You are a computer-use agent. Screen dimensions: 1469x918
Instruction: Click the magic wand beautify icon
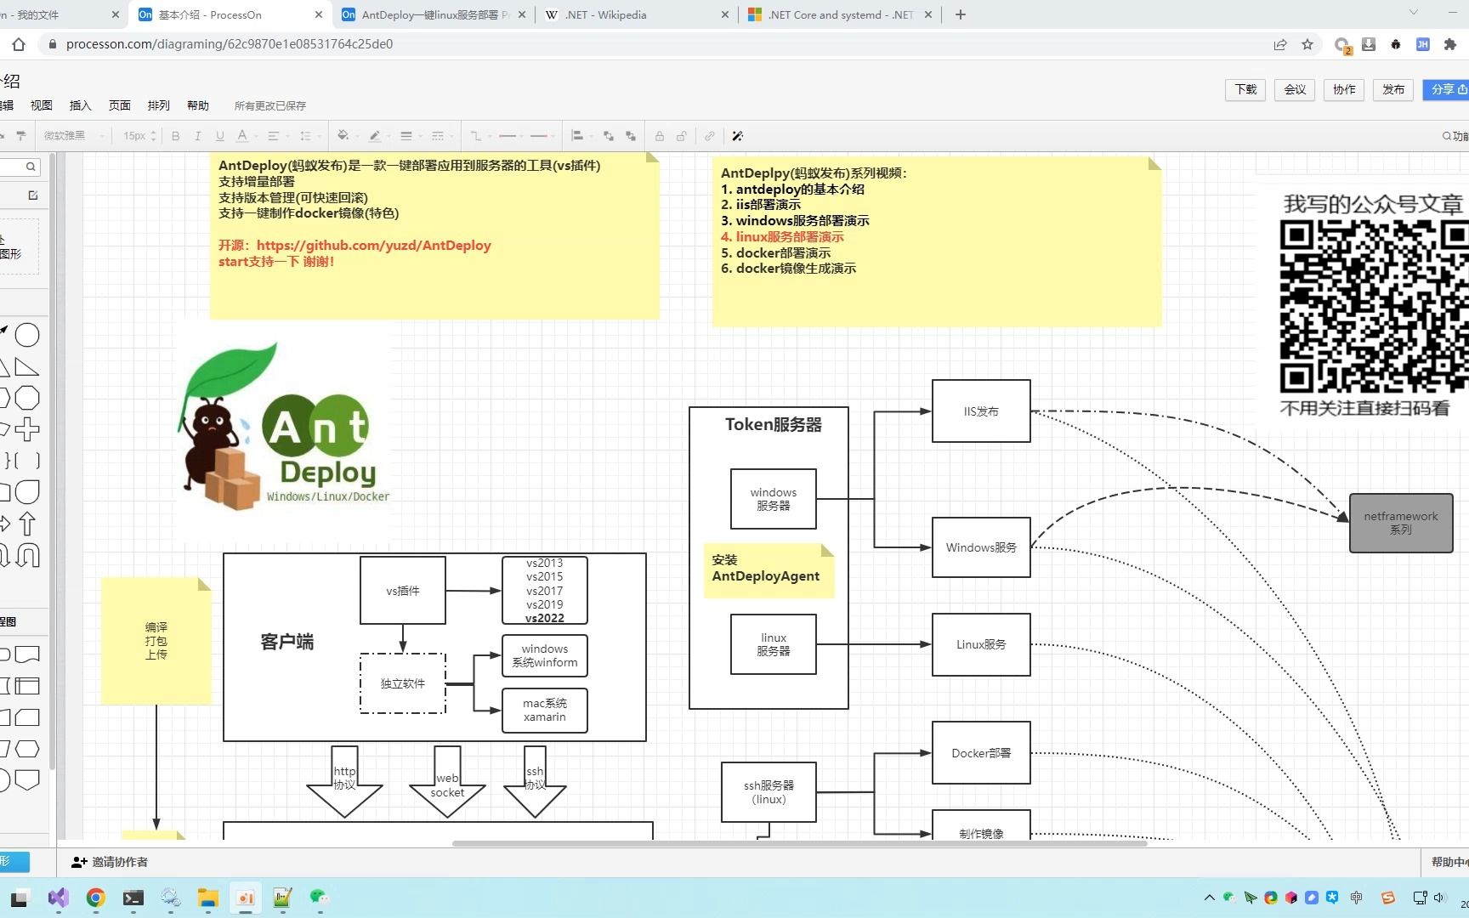click(738, 136)
